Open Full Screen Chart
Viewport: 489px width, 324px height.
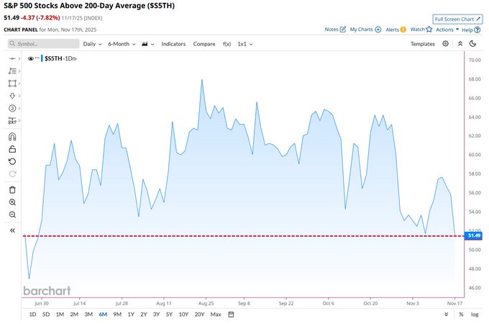457,19
